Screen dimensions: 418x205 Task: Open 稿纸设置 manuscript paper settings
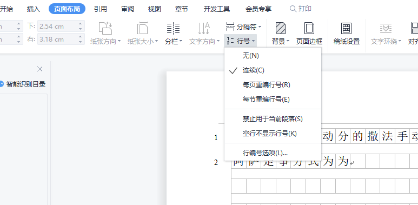[x=347, y=34]
